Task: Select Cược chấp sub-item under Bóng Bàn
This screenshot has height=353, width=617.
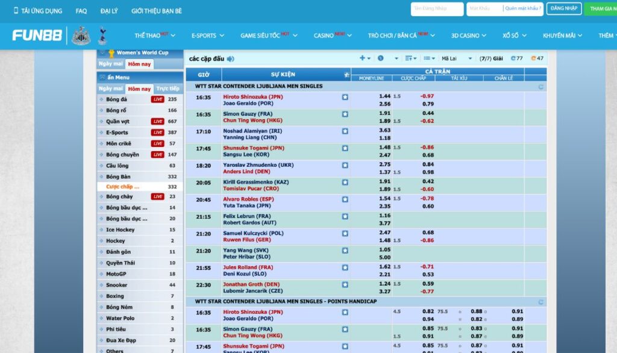Action: 140,187
